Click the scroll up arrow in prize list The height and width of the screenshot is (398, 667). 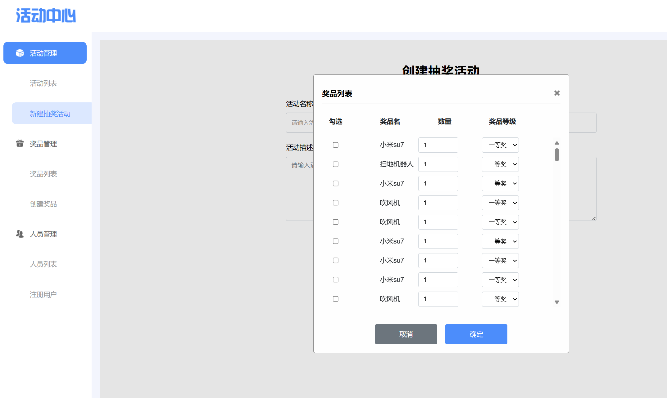click(x=557, y=143)
